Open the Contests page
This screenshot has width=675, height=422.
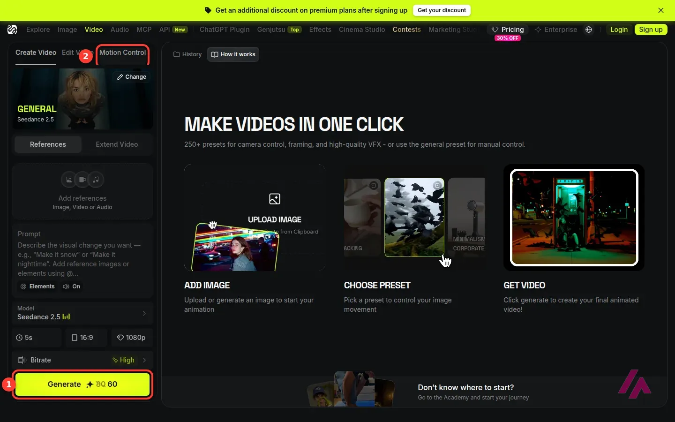[407, 30]
